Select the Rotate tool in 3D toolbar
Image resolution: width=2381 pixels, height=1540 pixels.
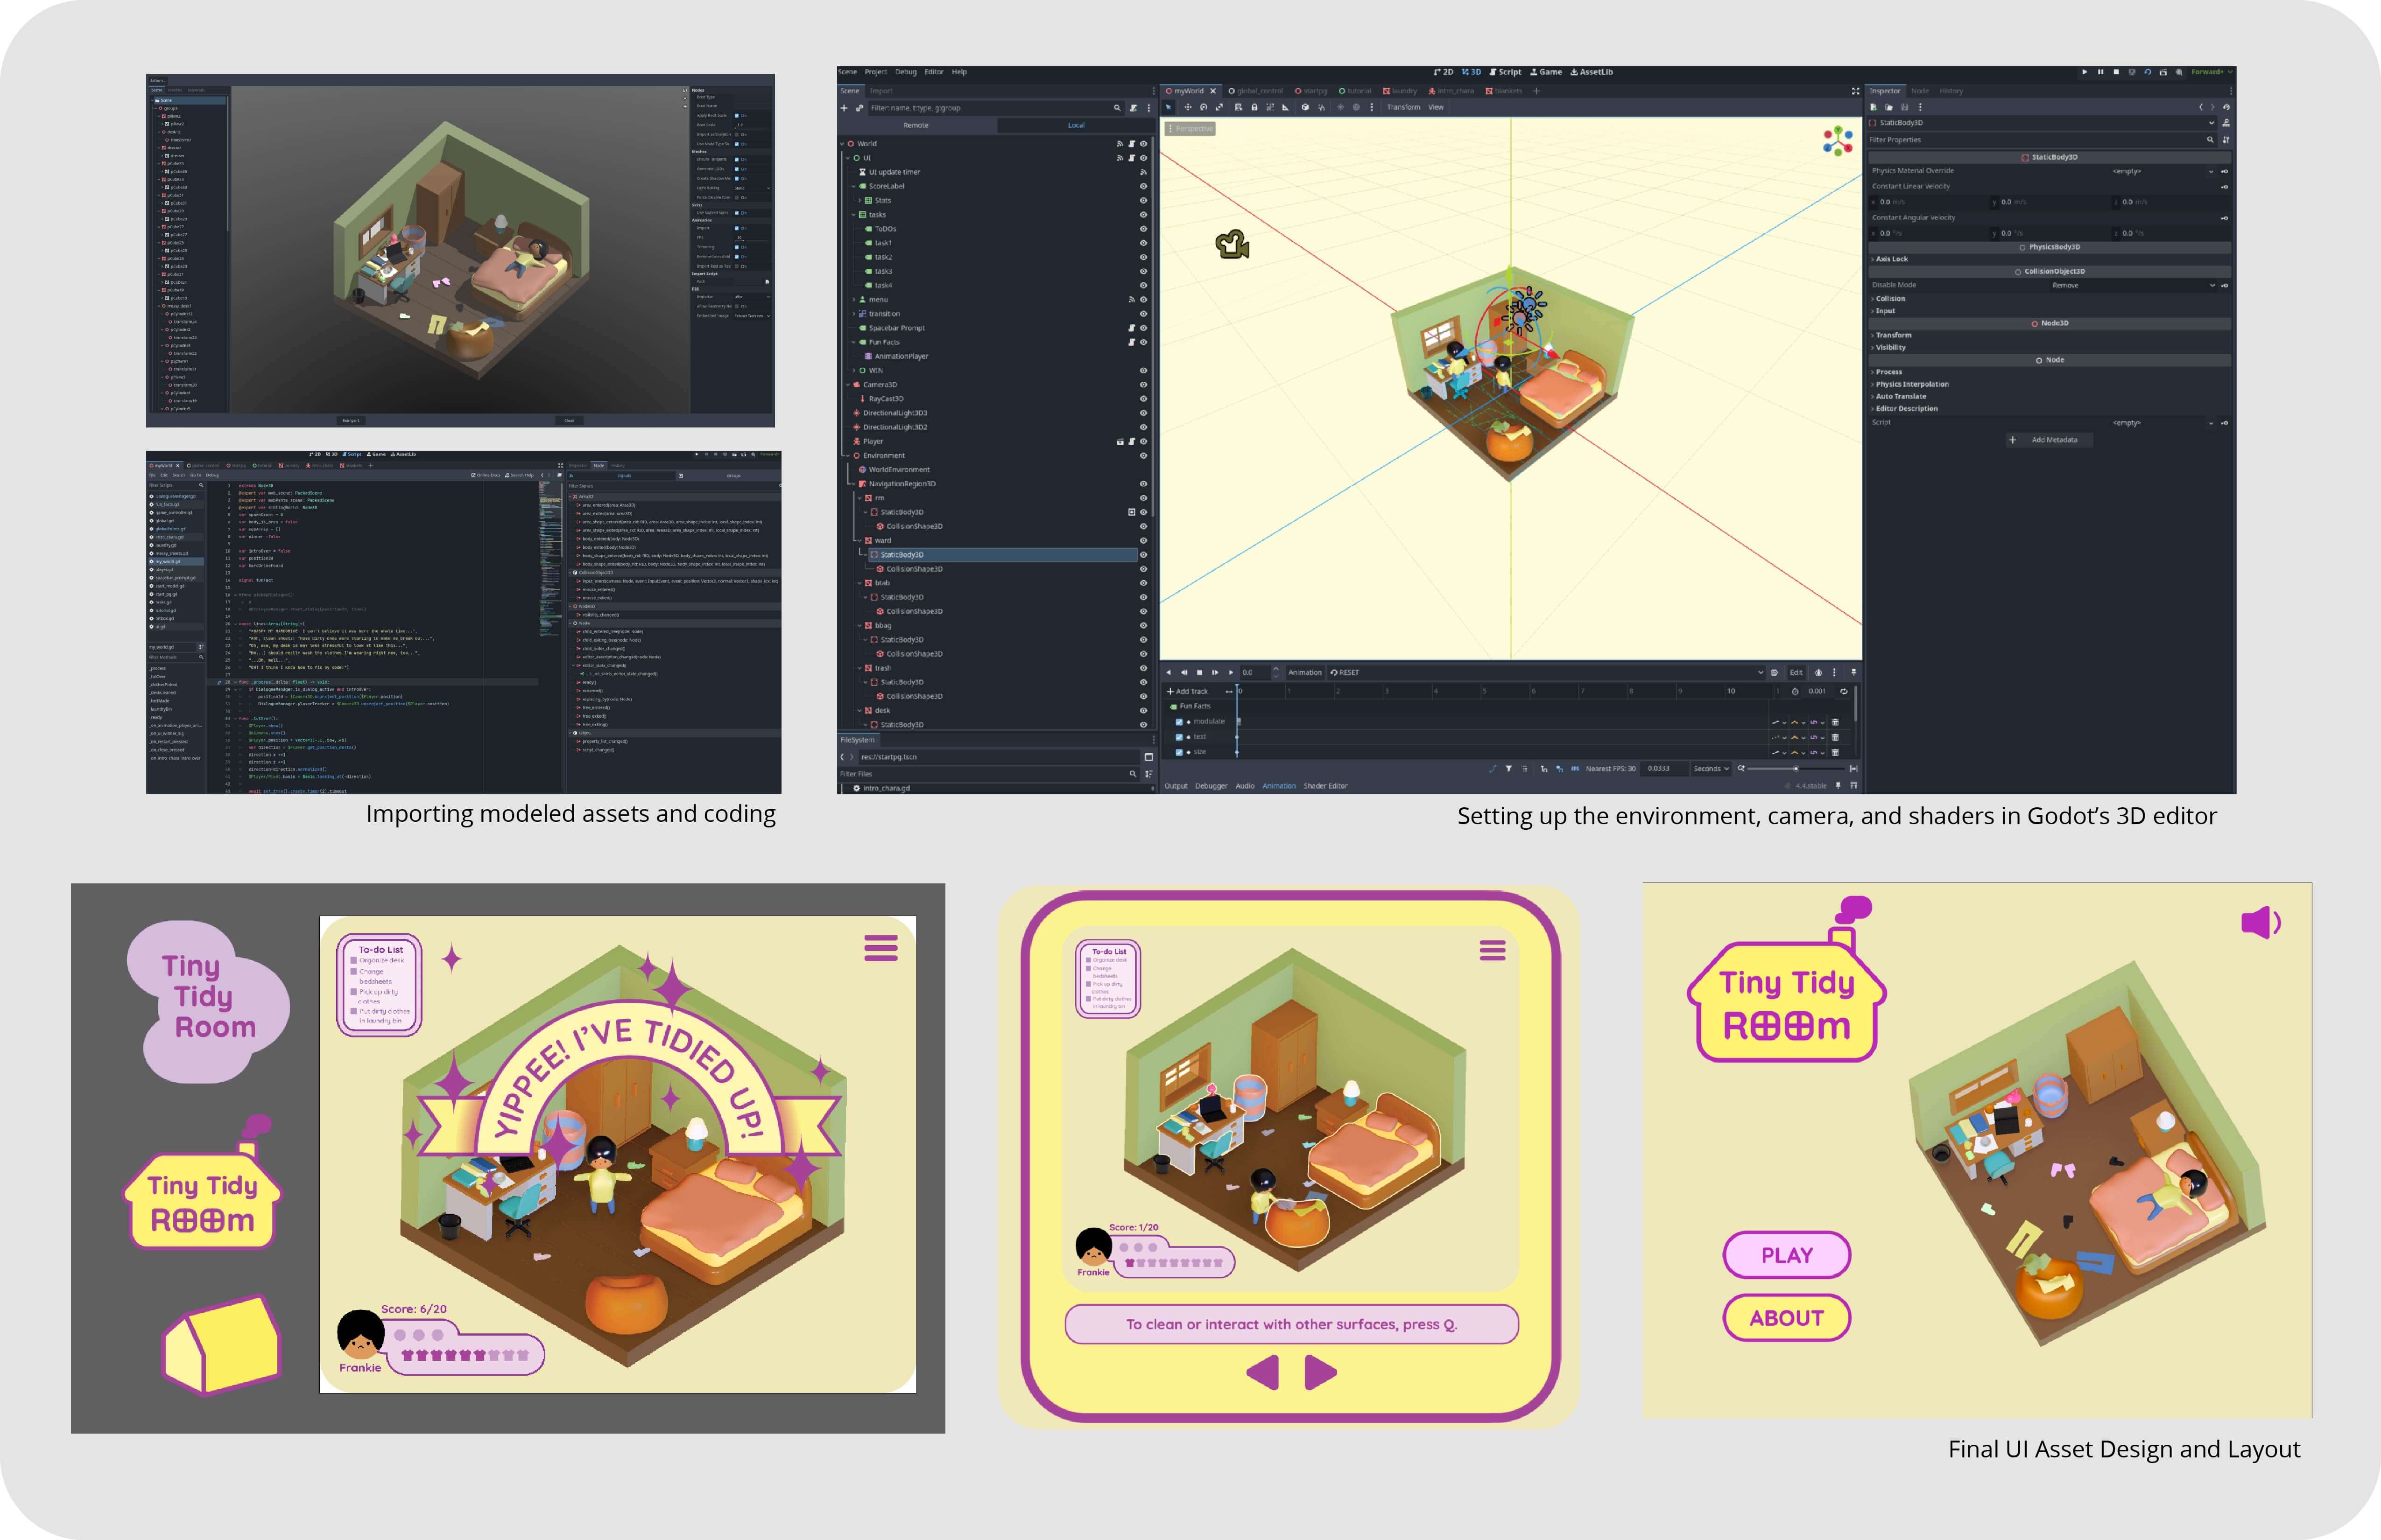pos(1203,107)
